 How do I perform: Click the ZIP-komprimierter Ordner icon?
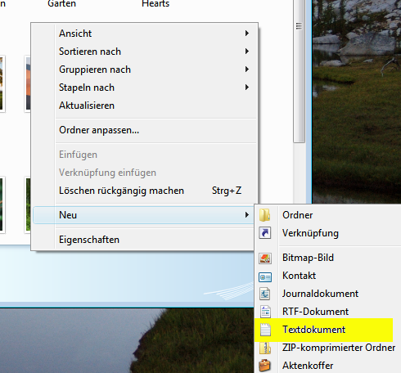point(265,348)
